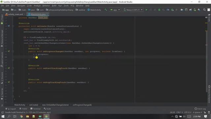Open SDK Manager icon in toolbar
The width and height of the screenshot is (211, 119).
[x=199, y=10]
